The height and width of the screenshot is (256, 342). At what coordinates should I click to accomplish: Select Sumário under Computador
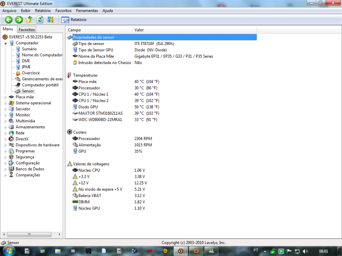[x=29, y=49]
